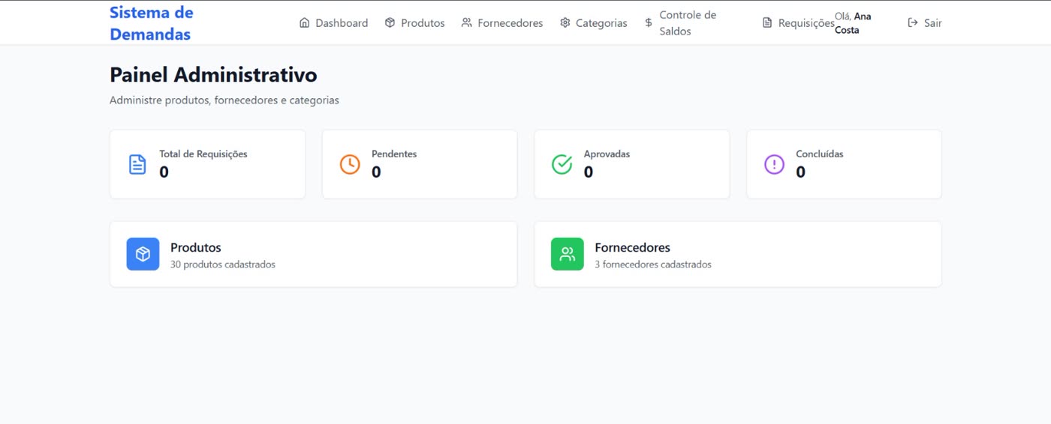Viewport: 1051px width, 424px height.
Task: Click the Pendentes label
Action: (x=394, y=154)
